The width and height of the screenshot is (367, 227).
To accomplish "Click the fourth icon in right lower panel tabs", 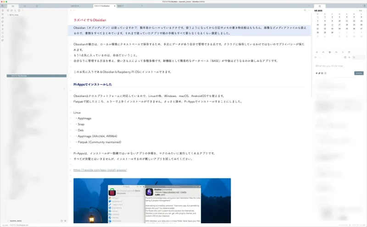I will [x=336, y=52].
